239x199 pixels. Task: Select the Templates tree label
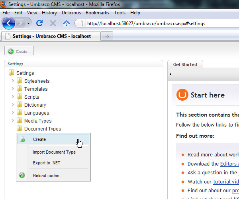click(x=36, y=89)
